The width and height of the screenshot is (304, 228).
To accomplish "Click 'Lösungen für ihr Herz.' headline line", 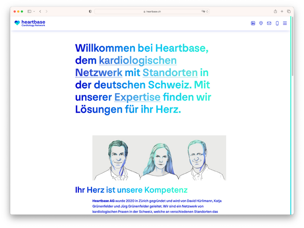I will [x=128, y=109].
